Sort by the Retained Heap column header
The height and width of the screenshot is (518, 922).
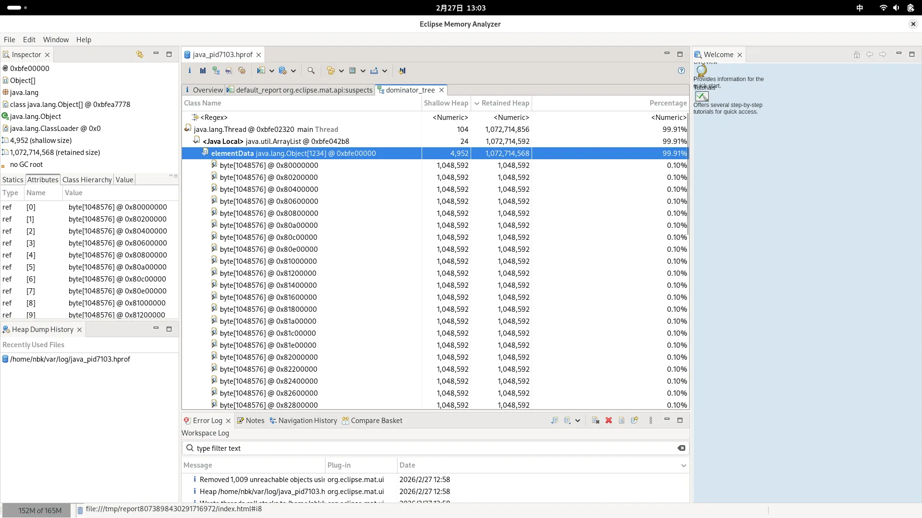(505, 103)
